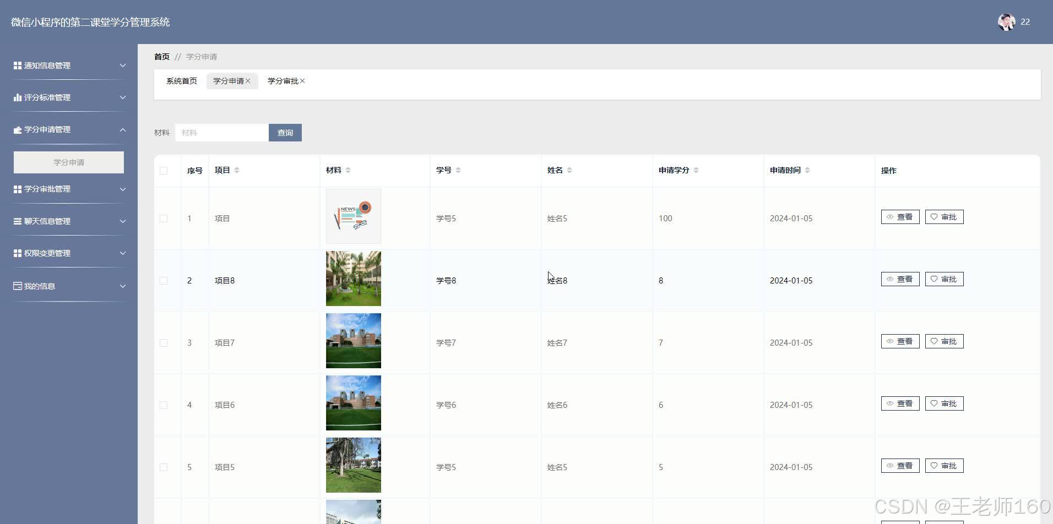Click the system title 微信小程序的第二课堂学分管理系统

click(90, 22)
